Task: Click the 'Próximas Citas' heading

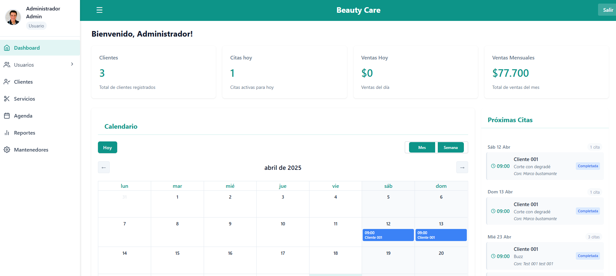Action: [510, 120]
